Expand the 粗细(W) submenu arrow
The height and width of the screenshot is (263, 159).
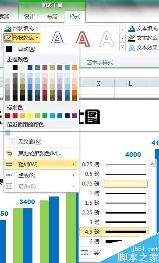(x=74, y=165)
